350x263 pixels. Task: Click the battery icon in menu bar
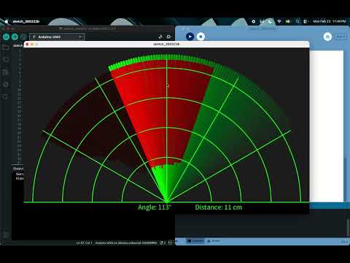click(288, 21)
